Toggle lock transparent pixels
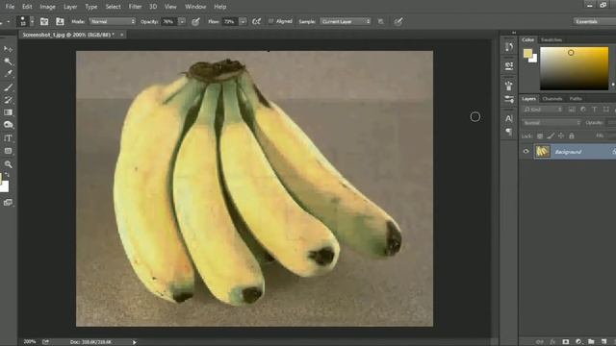This screenshot has width=616, height=346. [540, 136]
